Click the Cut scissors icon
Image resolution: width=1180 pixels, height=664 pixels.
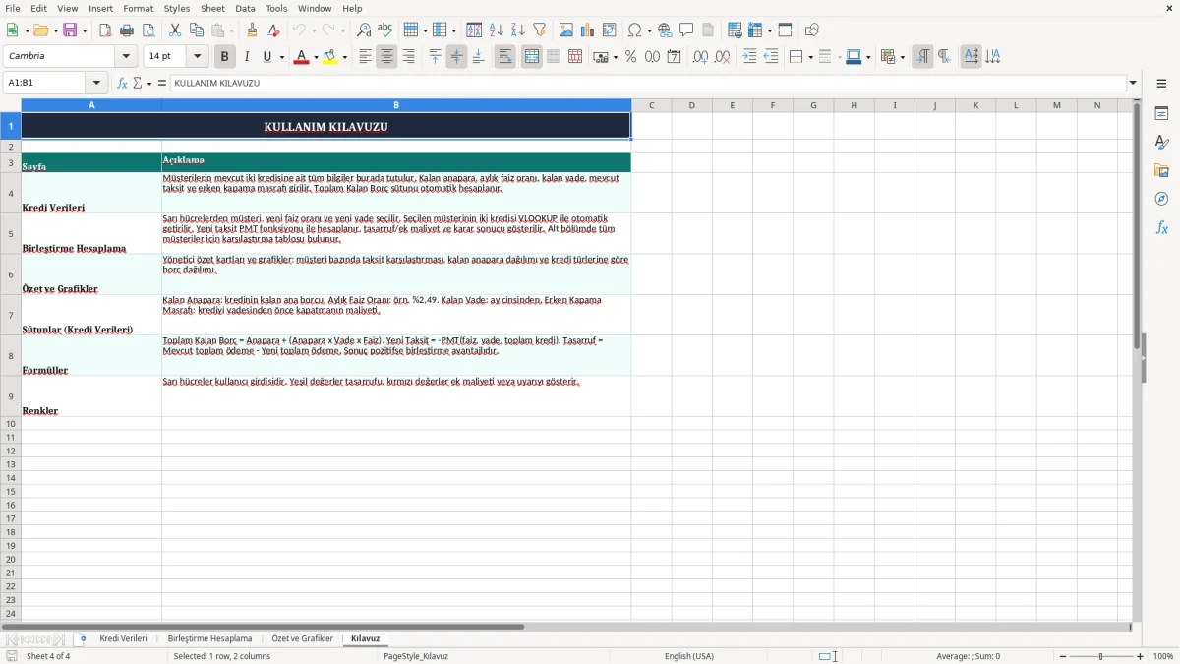click(175, 30)
